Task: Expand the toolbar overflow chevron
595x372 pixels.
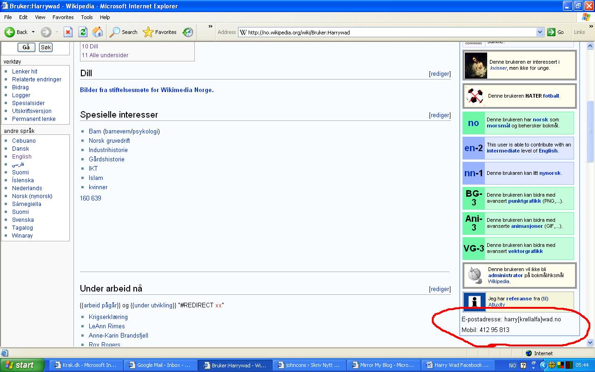Action: tap(210, 27)
